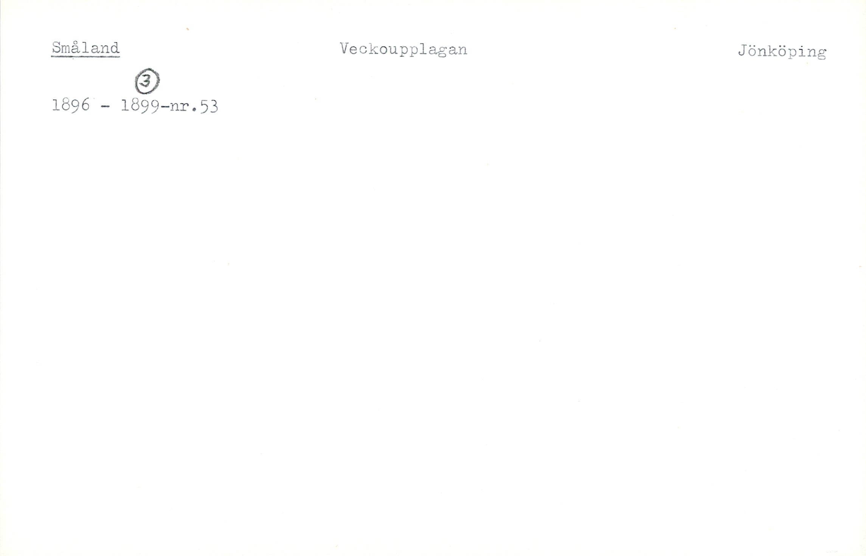
Task: Click the capital J in Jönköping
Action: tap(743, 51)
